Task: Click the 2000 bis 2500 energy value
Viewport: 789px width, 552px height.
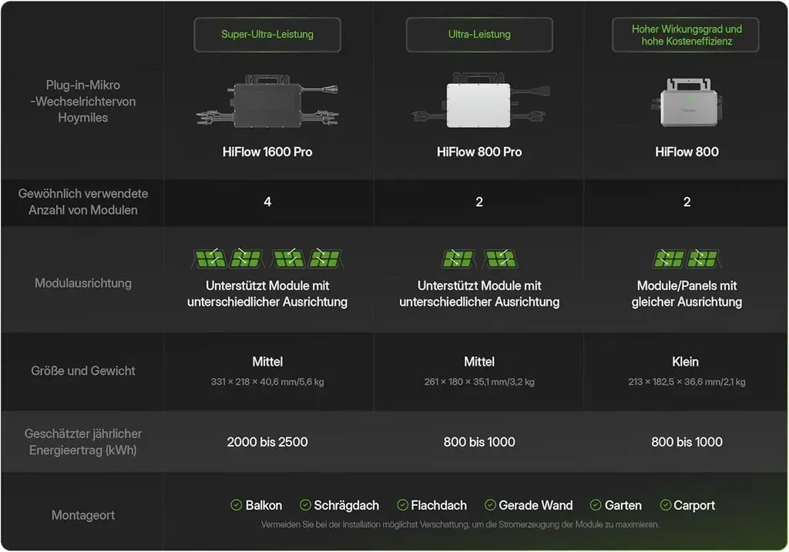Action: click(267, 442)
